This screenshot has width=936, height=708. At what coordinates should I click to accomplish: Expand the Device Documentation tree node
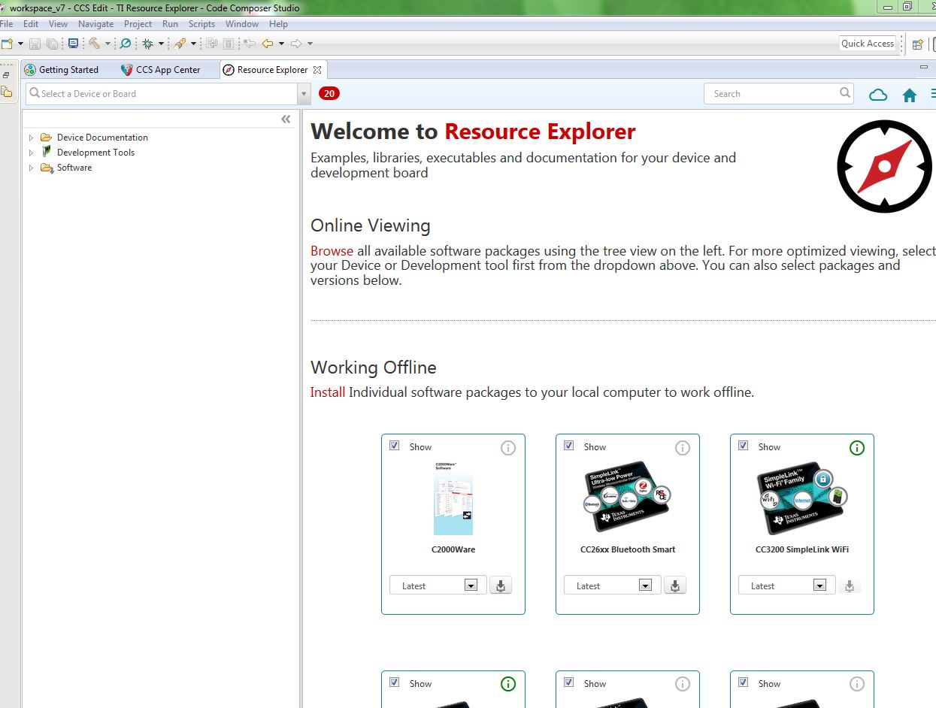pos(32,138)
